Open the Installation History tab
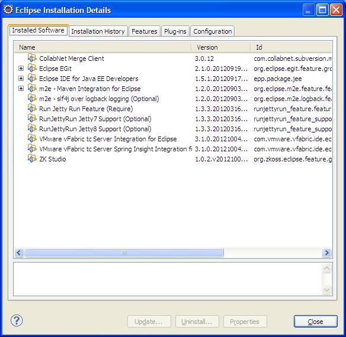Screen dimensions: 346x337 pyautogui.click(x=98, y=31)
